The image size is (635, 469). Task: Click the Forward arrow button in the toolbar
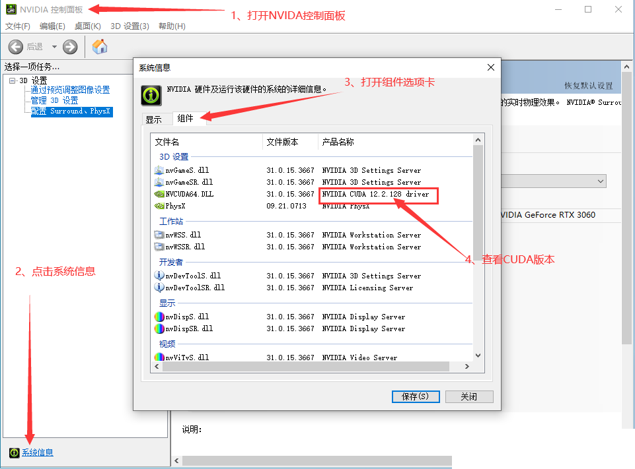70,47
